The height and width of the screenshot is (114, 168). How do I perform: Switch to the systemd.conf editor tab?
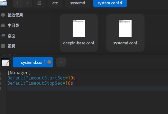coord(33,62)
